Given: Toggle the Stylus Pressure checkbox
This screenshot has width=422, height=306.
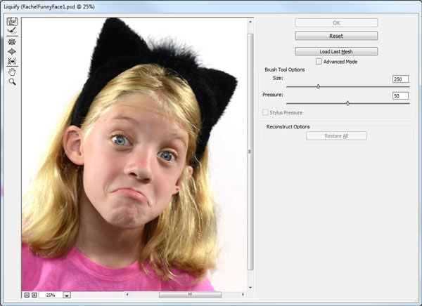Looking at the screenshot, I should (x=265, y=112).
